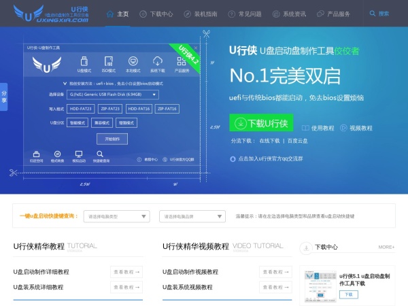Click 格式转换 icon in tool preview

[58, 156]
